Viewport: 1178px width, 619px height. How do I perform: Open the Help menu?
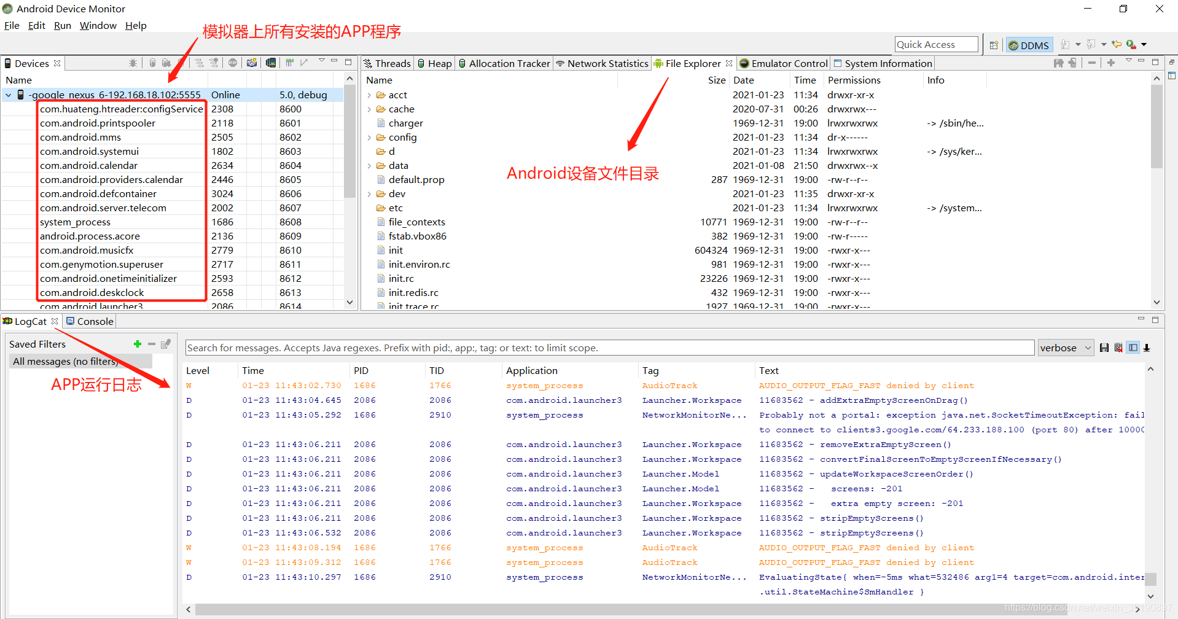(136, 25)
